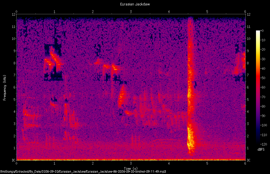
Task: Click the call blob near 5 kHz at 2.8 seconds
Action: pyautogui.click(x=122, y=96)
